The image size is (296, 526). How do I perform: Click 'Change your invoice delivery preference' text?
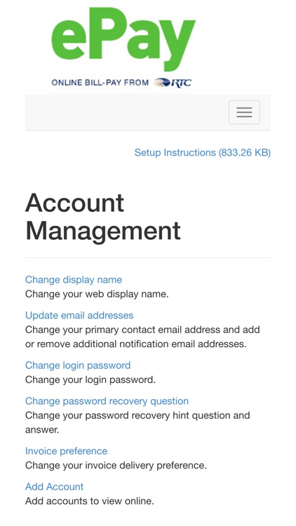coord(116,466)
